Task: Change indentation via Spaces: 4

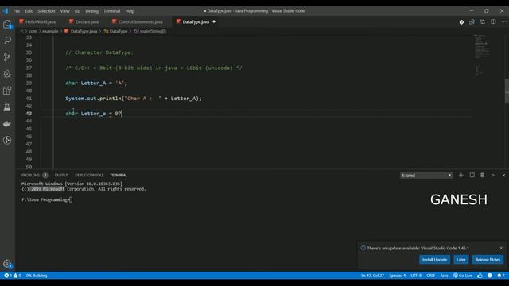Action: pyautogui.click(x=398, y=276)
